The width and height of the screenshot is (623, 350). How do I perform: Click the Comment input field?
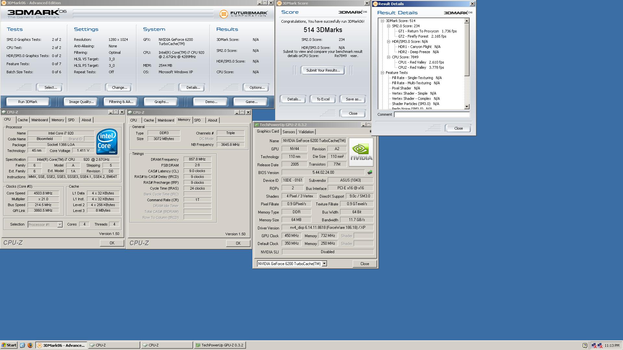click(432, 114)
